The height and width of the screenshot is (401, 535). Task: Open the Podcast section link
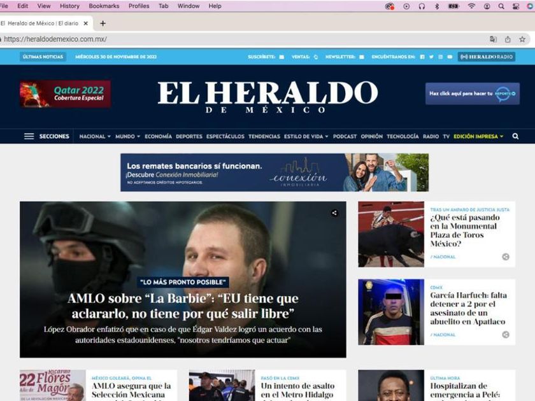[345, 136]
